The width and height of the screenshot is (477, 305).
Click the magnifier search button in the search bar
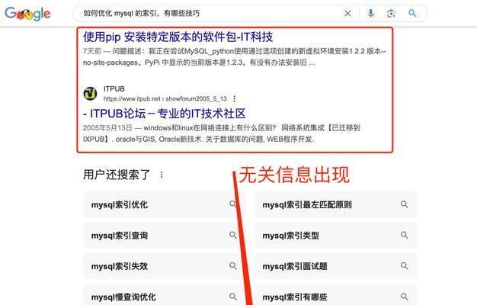[x=412, y=13]
